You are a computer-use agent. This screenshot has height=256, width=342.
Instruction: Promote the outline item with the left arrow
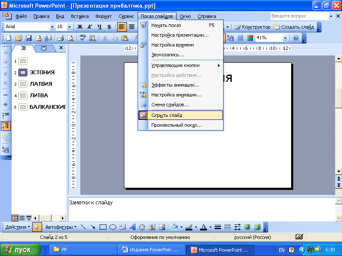click(x=6, y=52)
